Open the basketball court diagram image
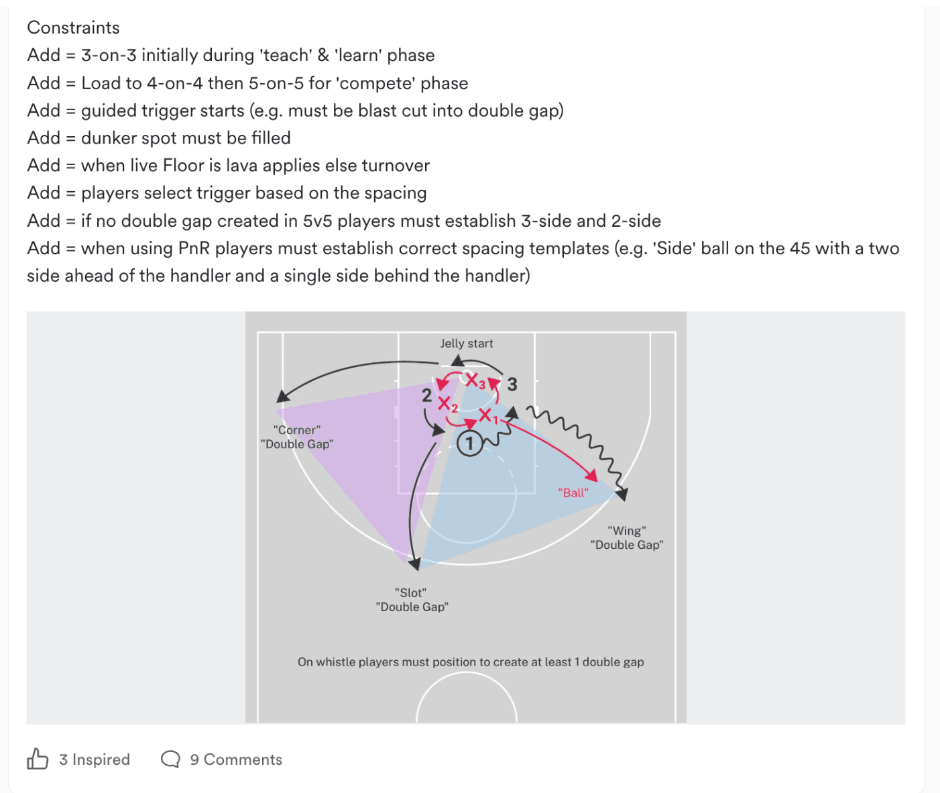 [466, 517]
